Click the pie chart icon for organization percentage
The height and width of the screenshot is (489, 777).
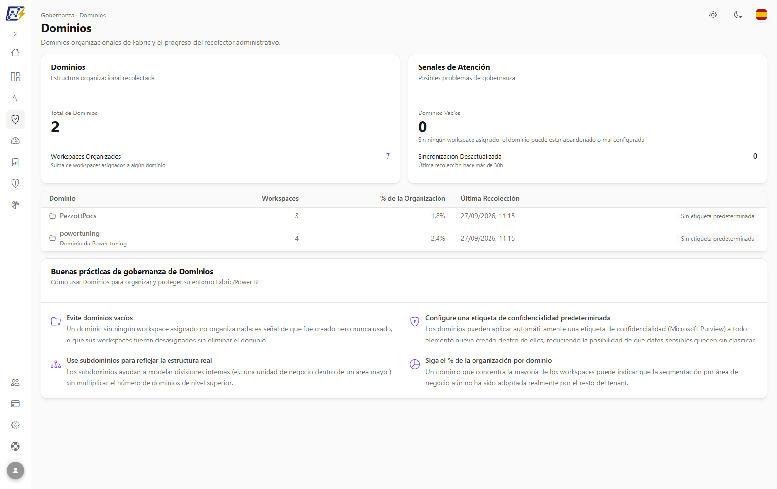[x=415, y=364]
